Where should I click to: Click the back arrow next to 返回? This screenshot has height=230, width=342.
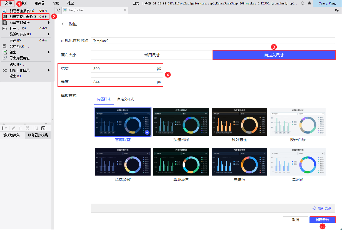click(x=63, y=24)
